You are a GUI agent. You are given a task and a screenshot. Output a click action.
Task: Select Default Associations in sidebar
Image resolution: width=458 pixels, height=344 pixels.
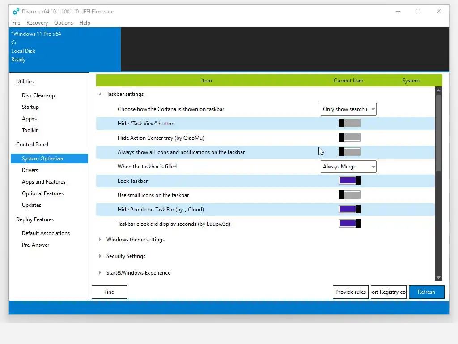click(x=46, y=233)
